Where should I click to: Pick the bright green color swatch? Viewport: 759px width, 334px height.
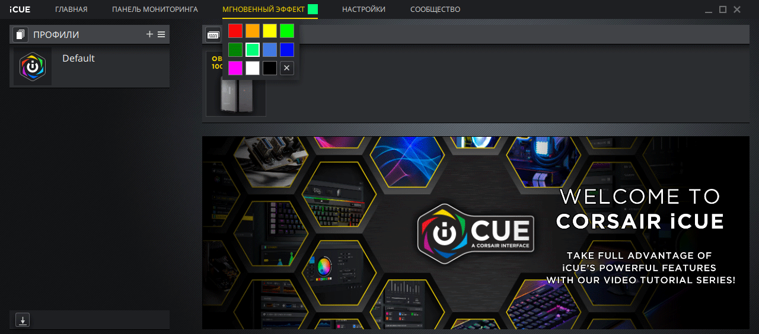[287, 31]
